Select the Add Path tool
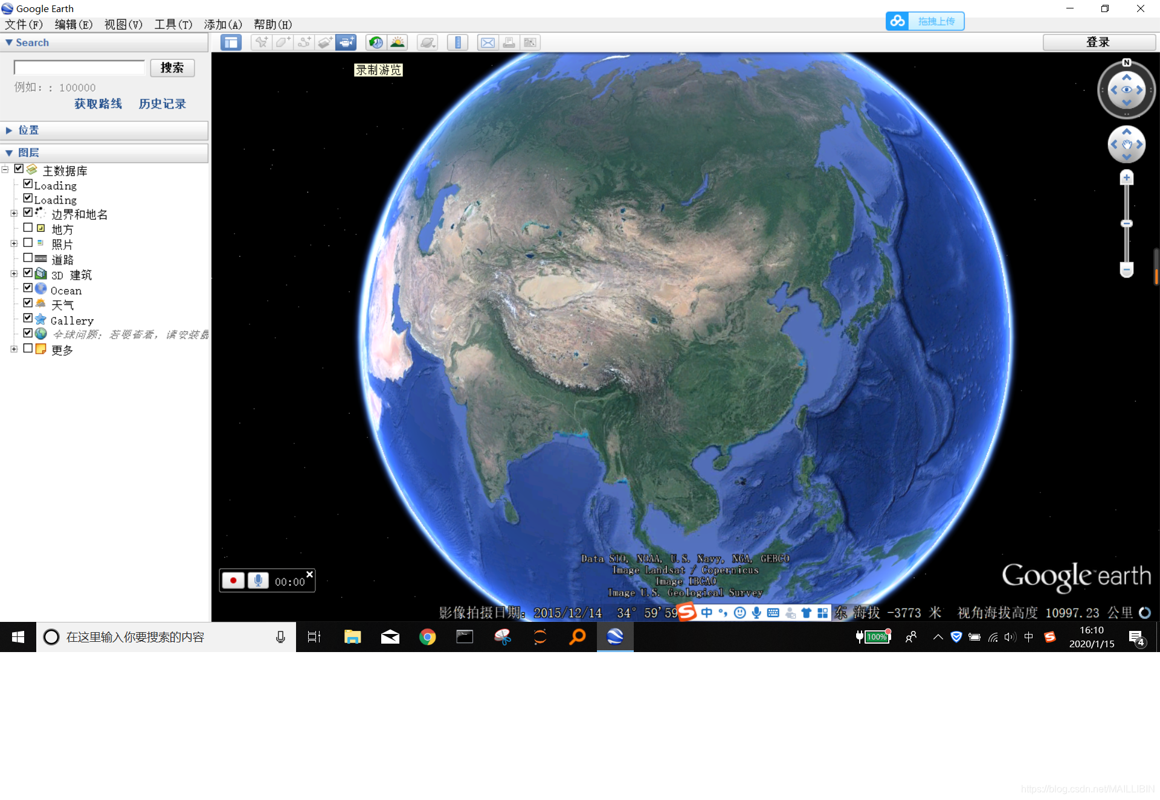The width and height of the screenshot is (1160, 800). (x=304, y=42)
